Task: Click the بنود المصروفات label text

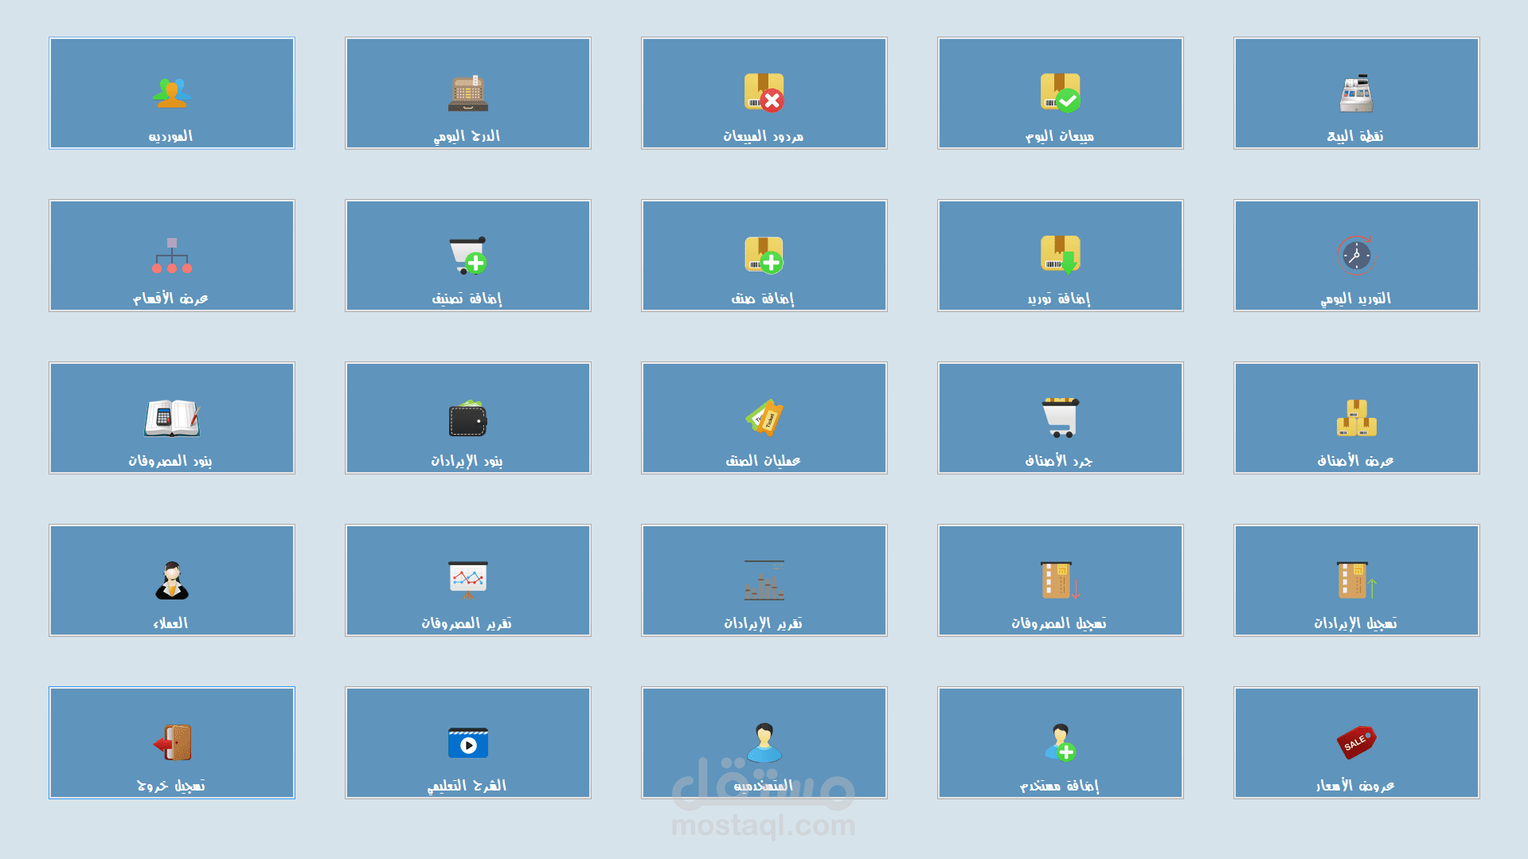Action: (170, 461)
